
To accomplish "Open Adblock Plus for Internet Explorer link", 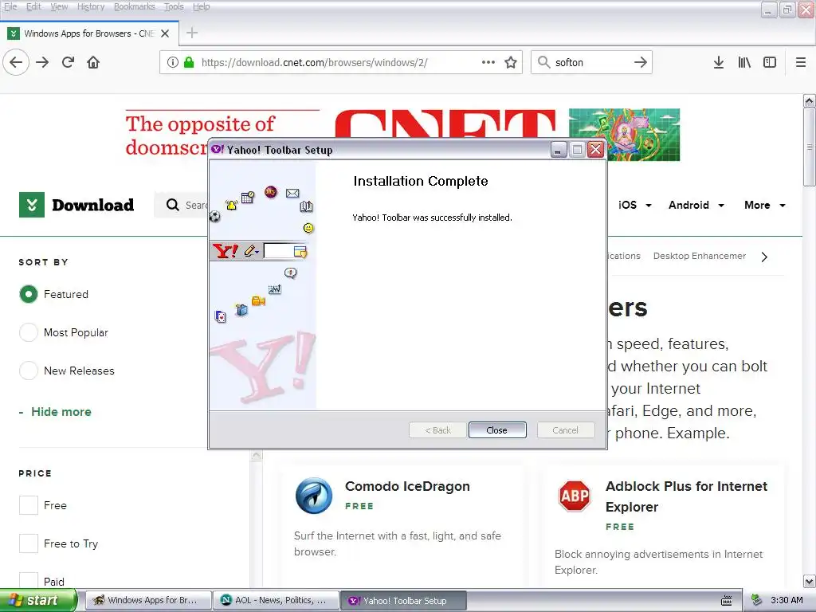I will (686, 496).
